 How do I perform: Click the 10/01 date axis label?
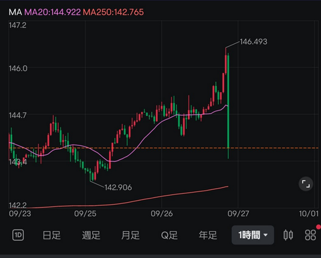(309, 213)
